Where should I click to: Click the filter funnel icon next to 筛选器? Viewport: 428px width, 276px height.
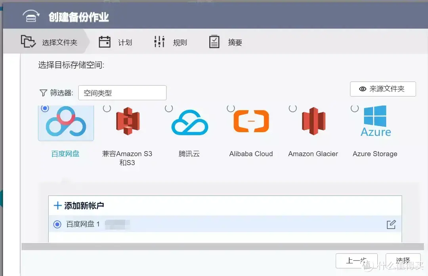coord(44,92)
